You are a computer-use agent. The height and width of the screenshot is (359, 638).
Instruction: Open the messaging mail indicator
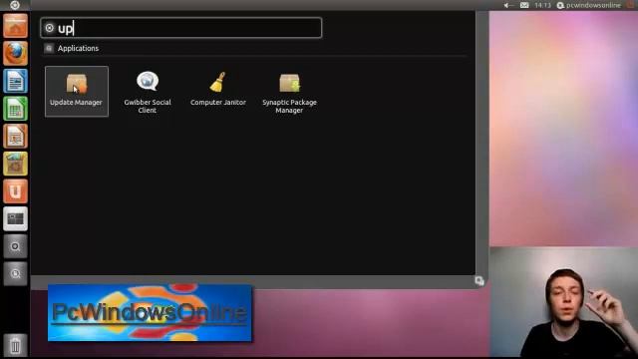524,5
